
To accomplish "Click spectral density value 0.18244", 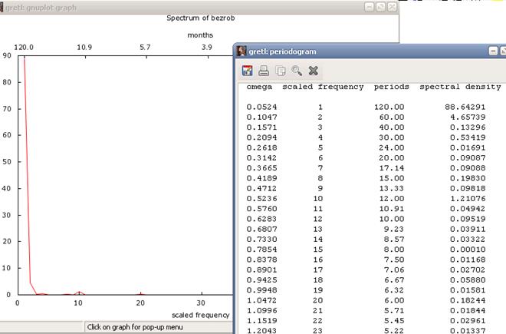I will 468,300.
